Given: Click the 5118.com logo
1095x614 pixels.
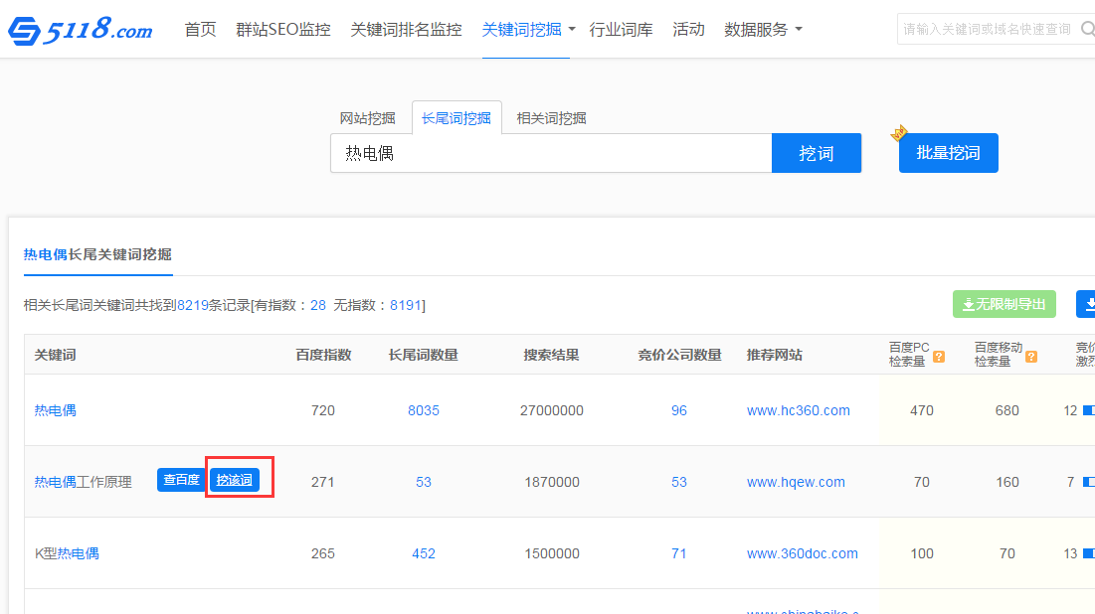Looking at the screenshot, I should pos(80,31).
